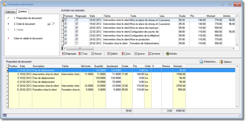Click scroll-down arrow of activities table
Viewport: 246px width, 122px height.
[237, 45]
